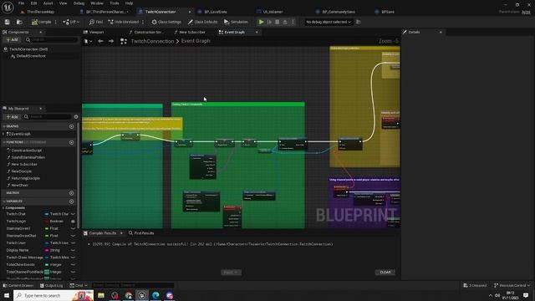Compile the blueprint

41,22
